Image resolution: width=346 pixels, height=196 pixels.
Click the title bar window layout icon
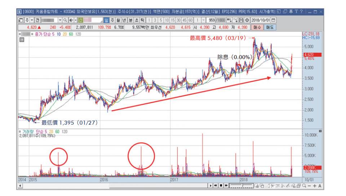coord(279,12)
